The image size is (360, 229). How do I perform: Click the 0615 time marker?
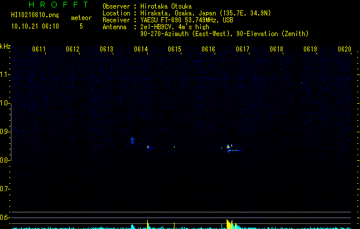click(175, 49)
